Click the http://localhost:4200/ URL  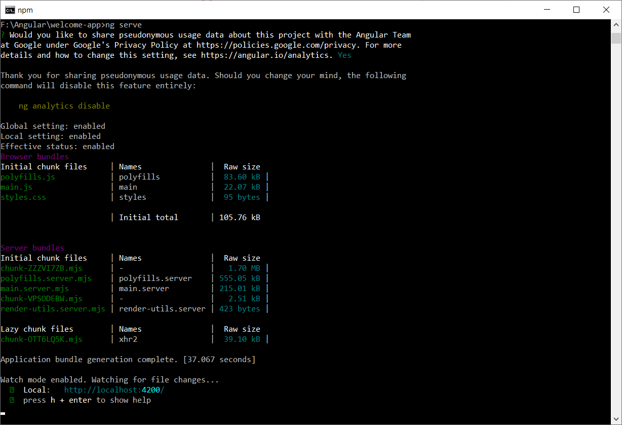(114, 390)
